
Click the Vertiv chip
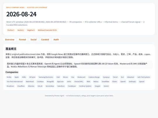tap(69, 82)
